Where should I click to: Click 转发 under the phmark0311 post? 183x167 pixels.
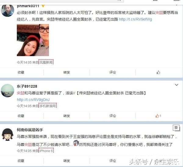[66, 73]
